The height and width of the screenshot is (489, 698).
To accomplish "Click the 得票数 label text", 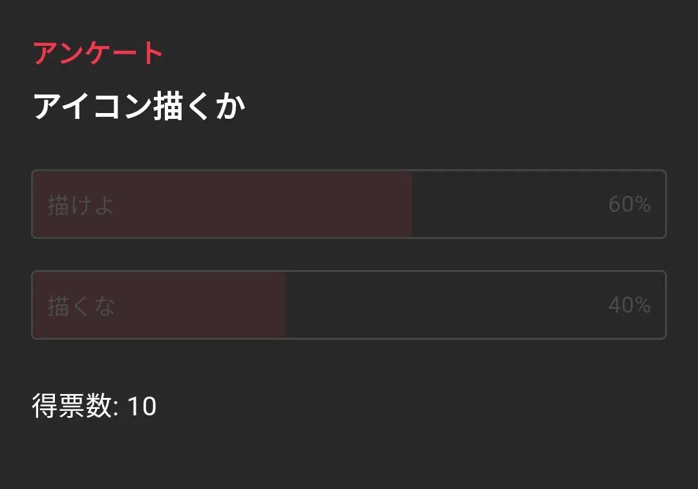I will tap(72, 407).
